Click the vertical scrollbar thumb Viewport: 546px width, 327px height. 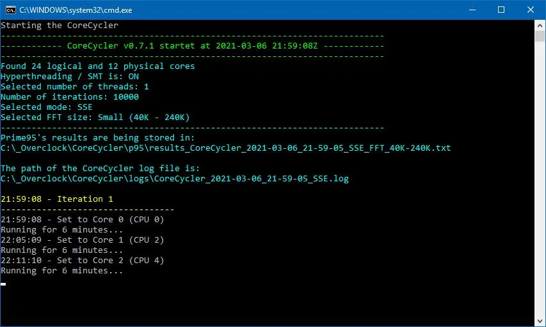540,36
